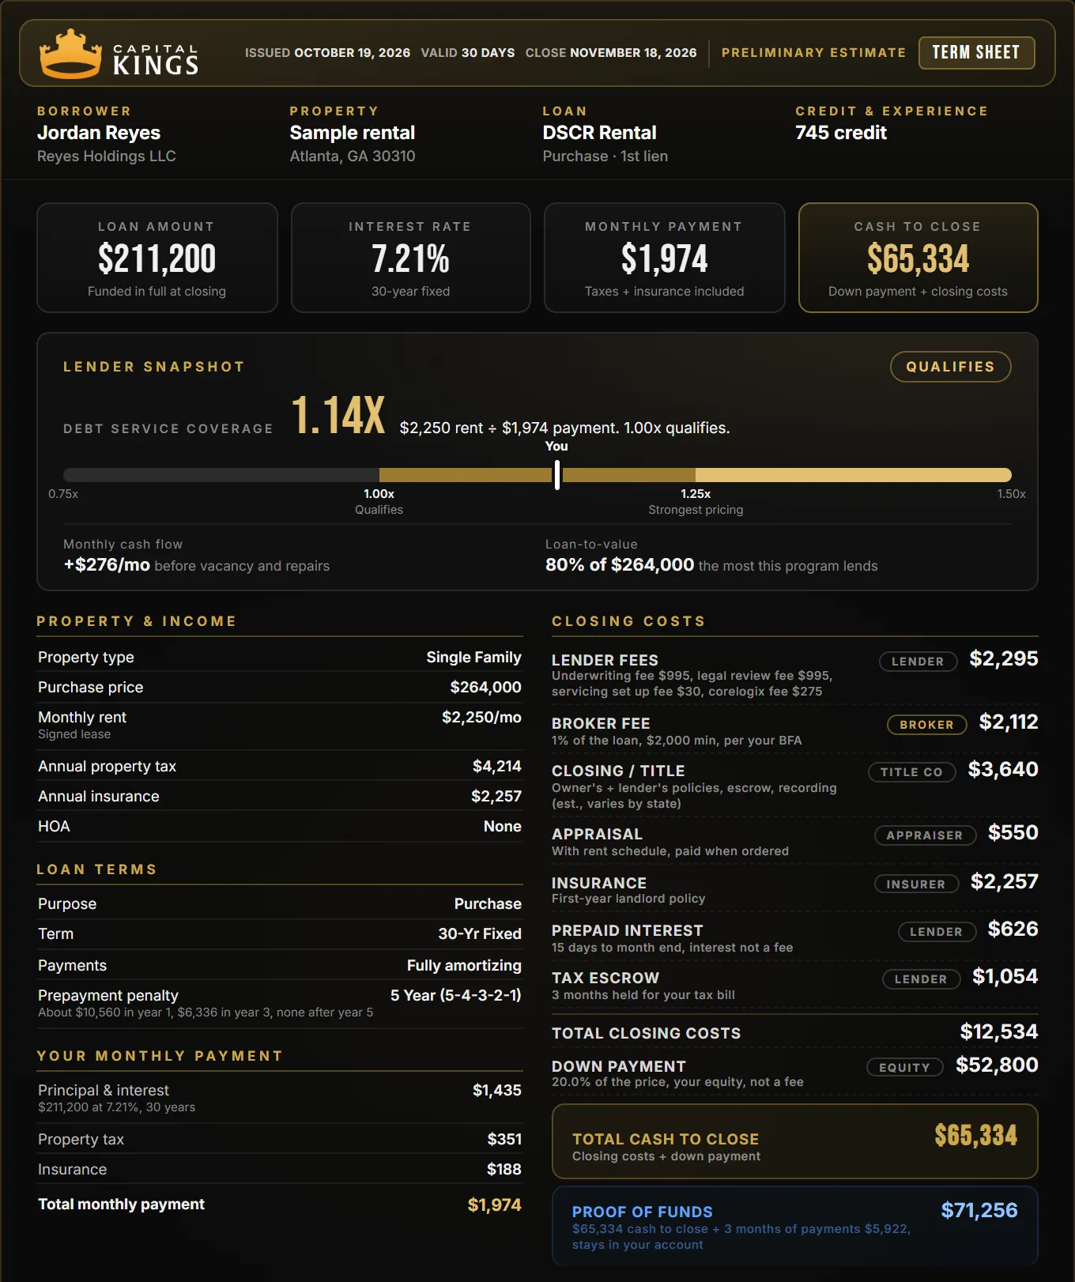
Task: Click the QUALIFIES status badge
Action: 950,367
